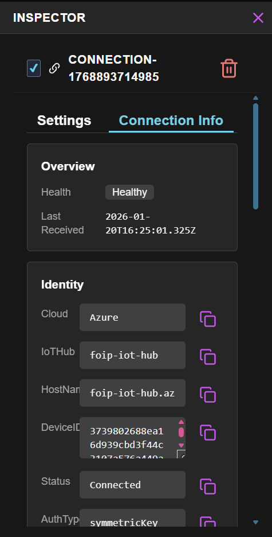
Task: Click the Identity section heading
Action: pos(62,285)
